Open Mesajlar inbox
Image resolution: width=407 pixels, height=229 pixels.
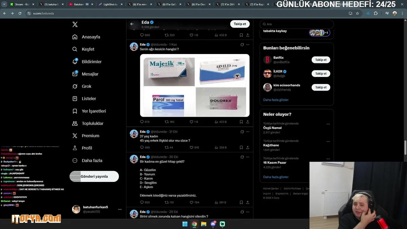pos(85,74)
